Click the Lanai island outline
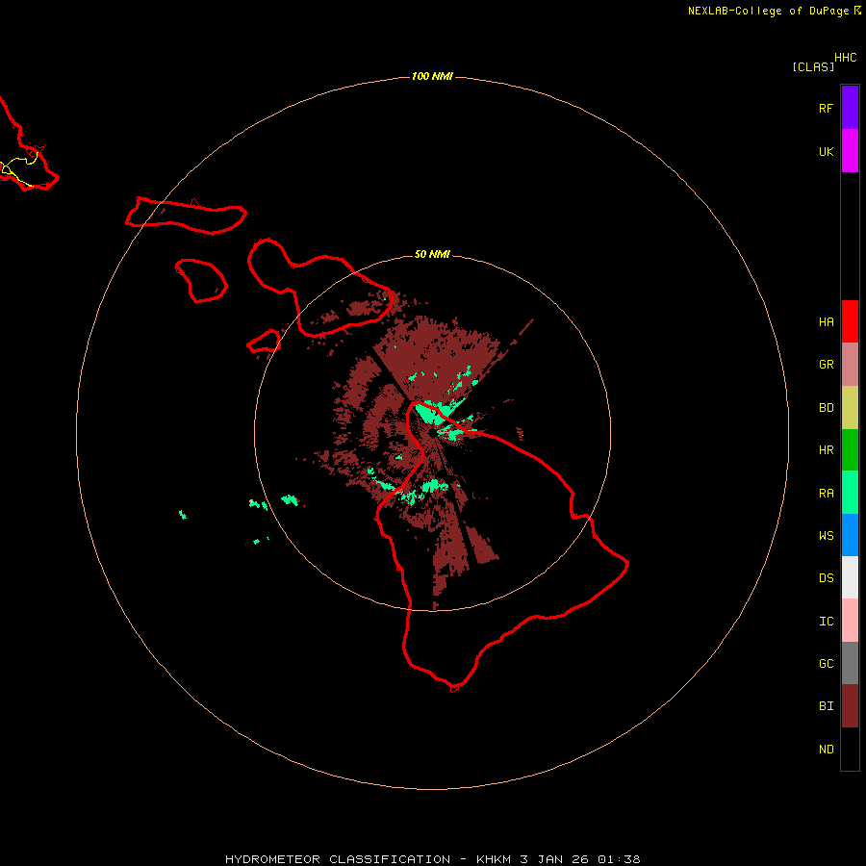Image resolution: width=866 pixels, height=866 pixels. click(x=201, y=281)
